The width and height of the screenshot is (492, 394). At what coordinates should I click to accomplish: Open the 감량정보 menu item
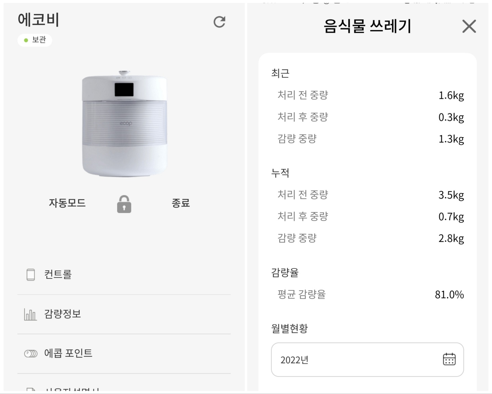(x=124, y=314)
